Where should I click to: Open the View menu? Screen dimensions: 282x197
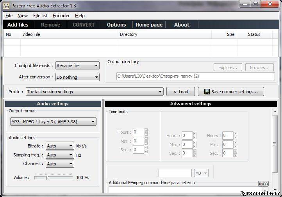23,16
